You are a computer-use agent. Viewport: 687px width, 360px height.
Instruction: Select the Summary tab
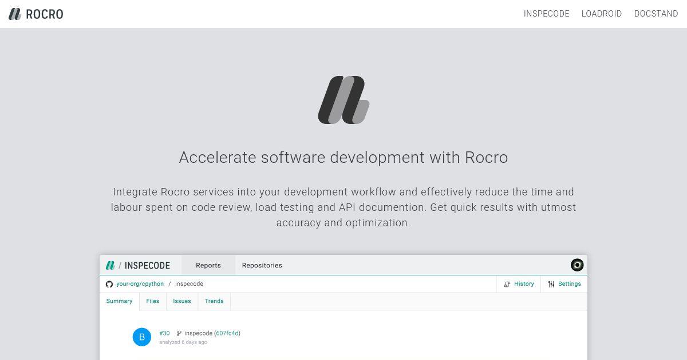[x=119, y=301]
